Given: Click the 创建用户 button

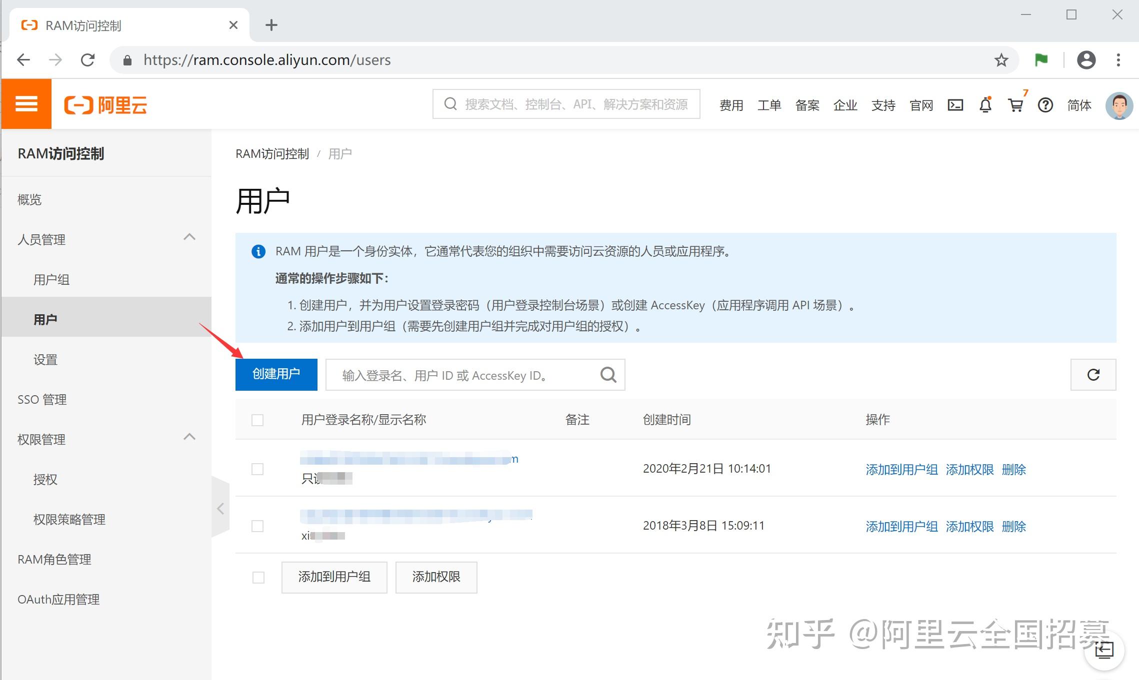Looking at the screenshot, I should 276,374.
